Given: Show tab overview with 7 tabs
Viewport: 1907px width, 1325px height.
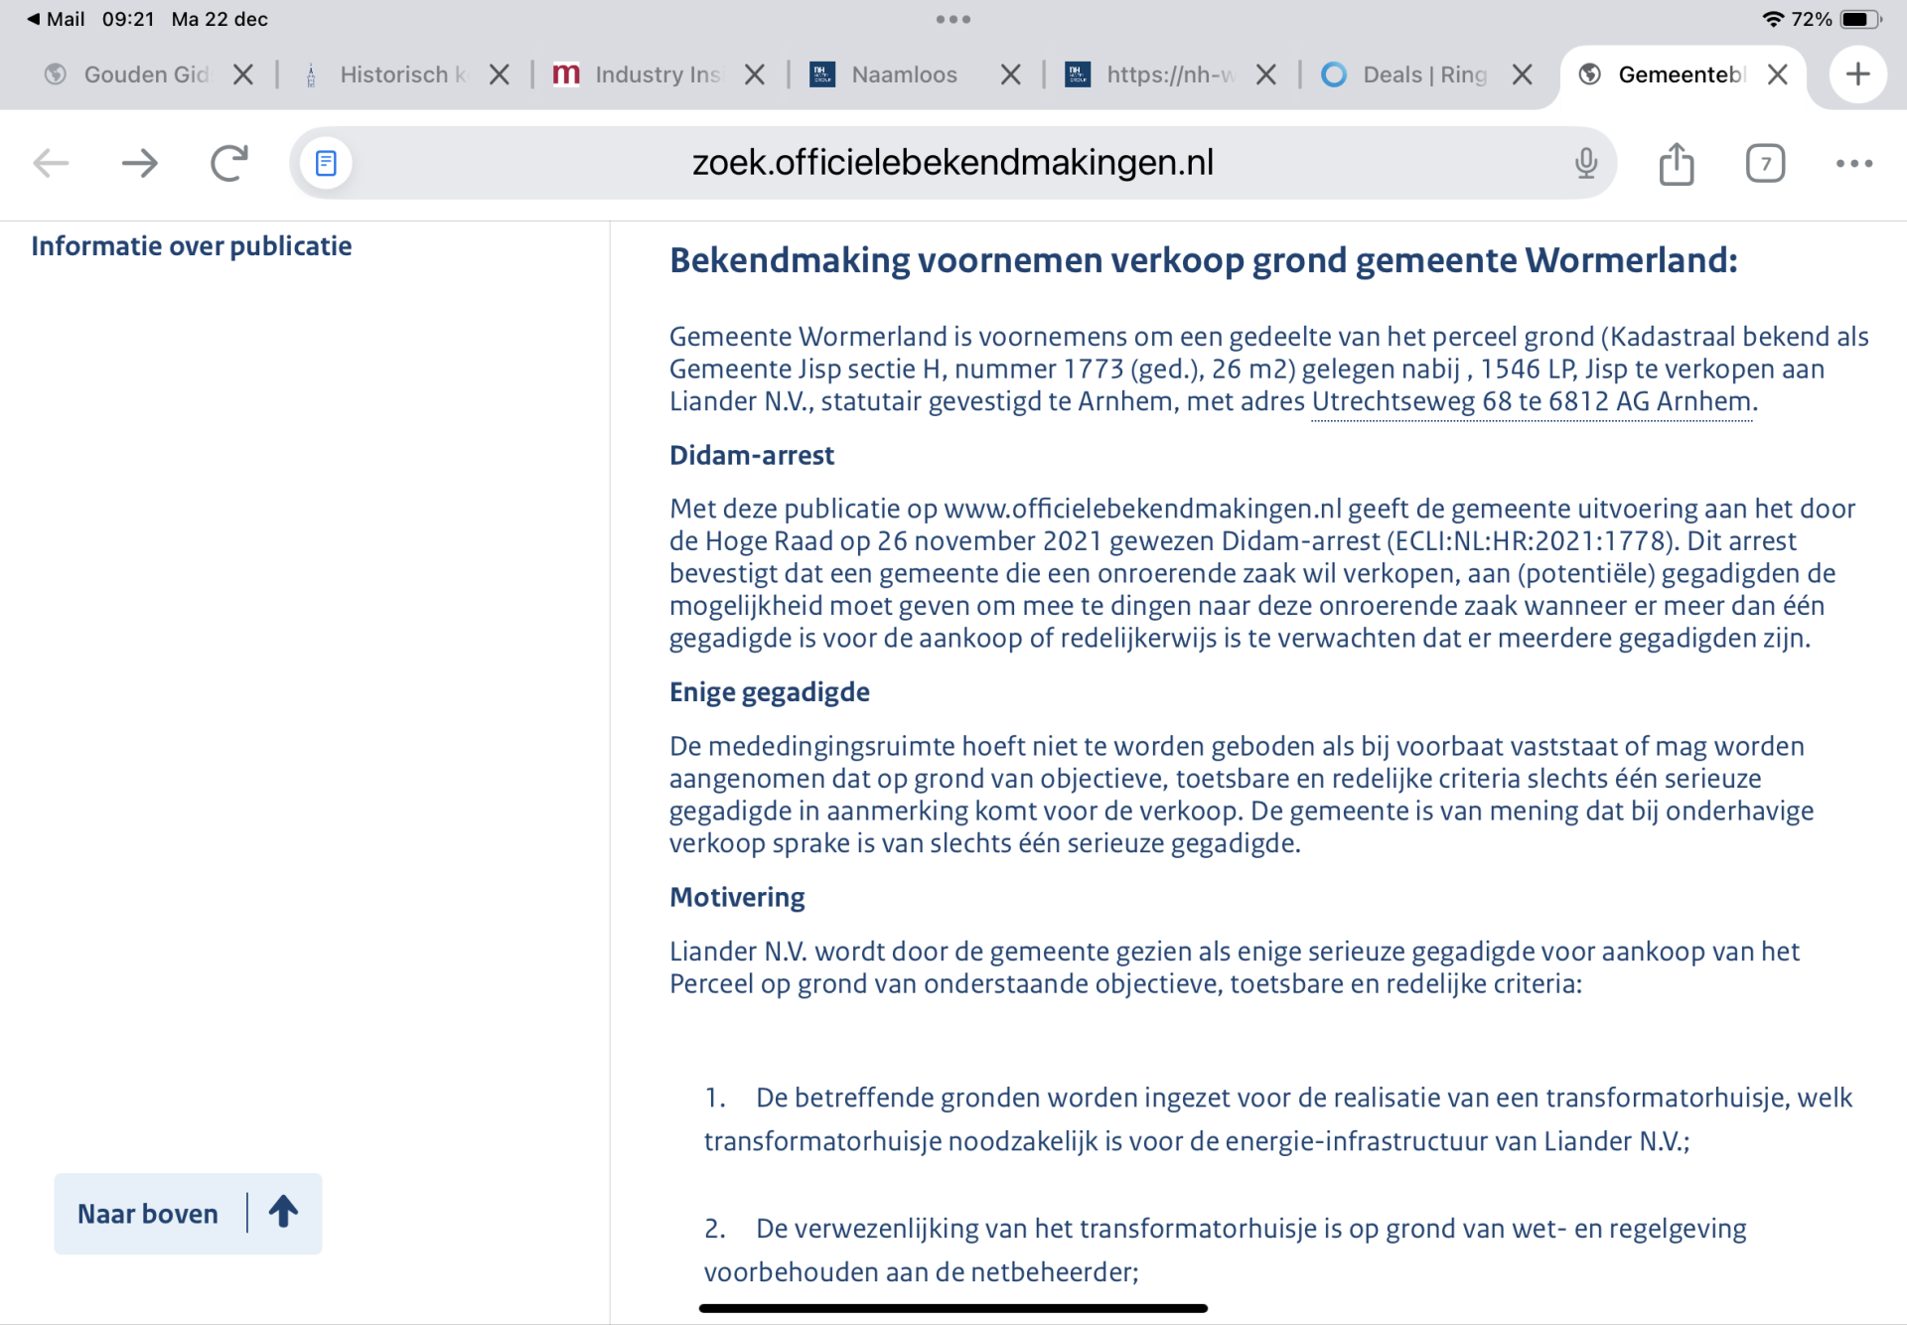Looking at the screenshot, I should click(x=1765, y=163).
